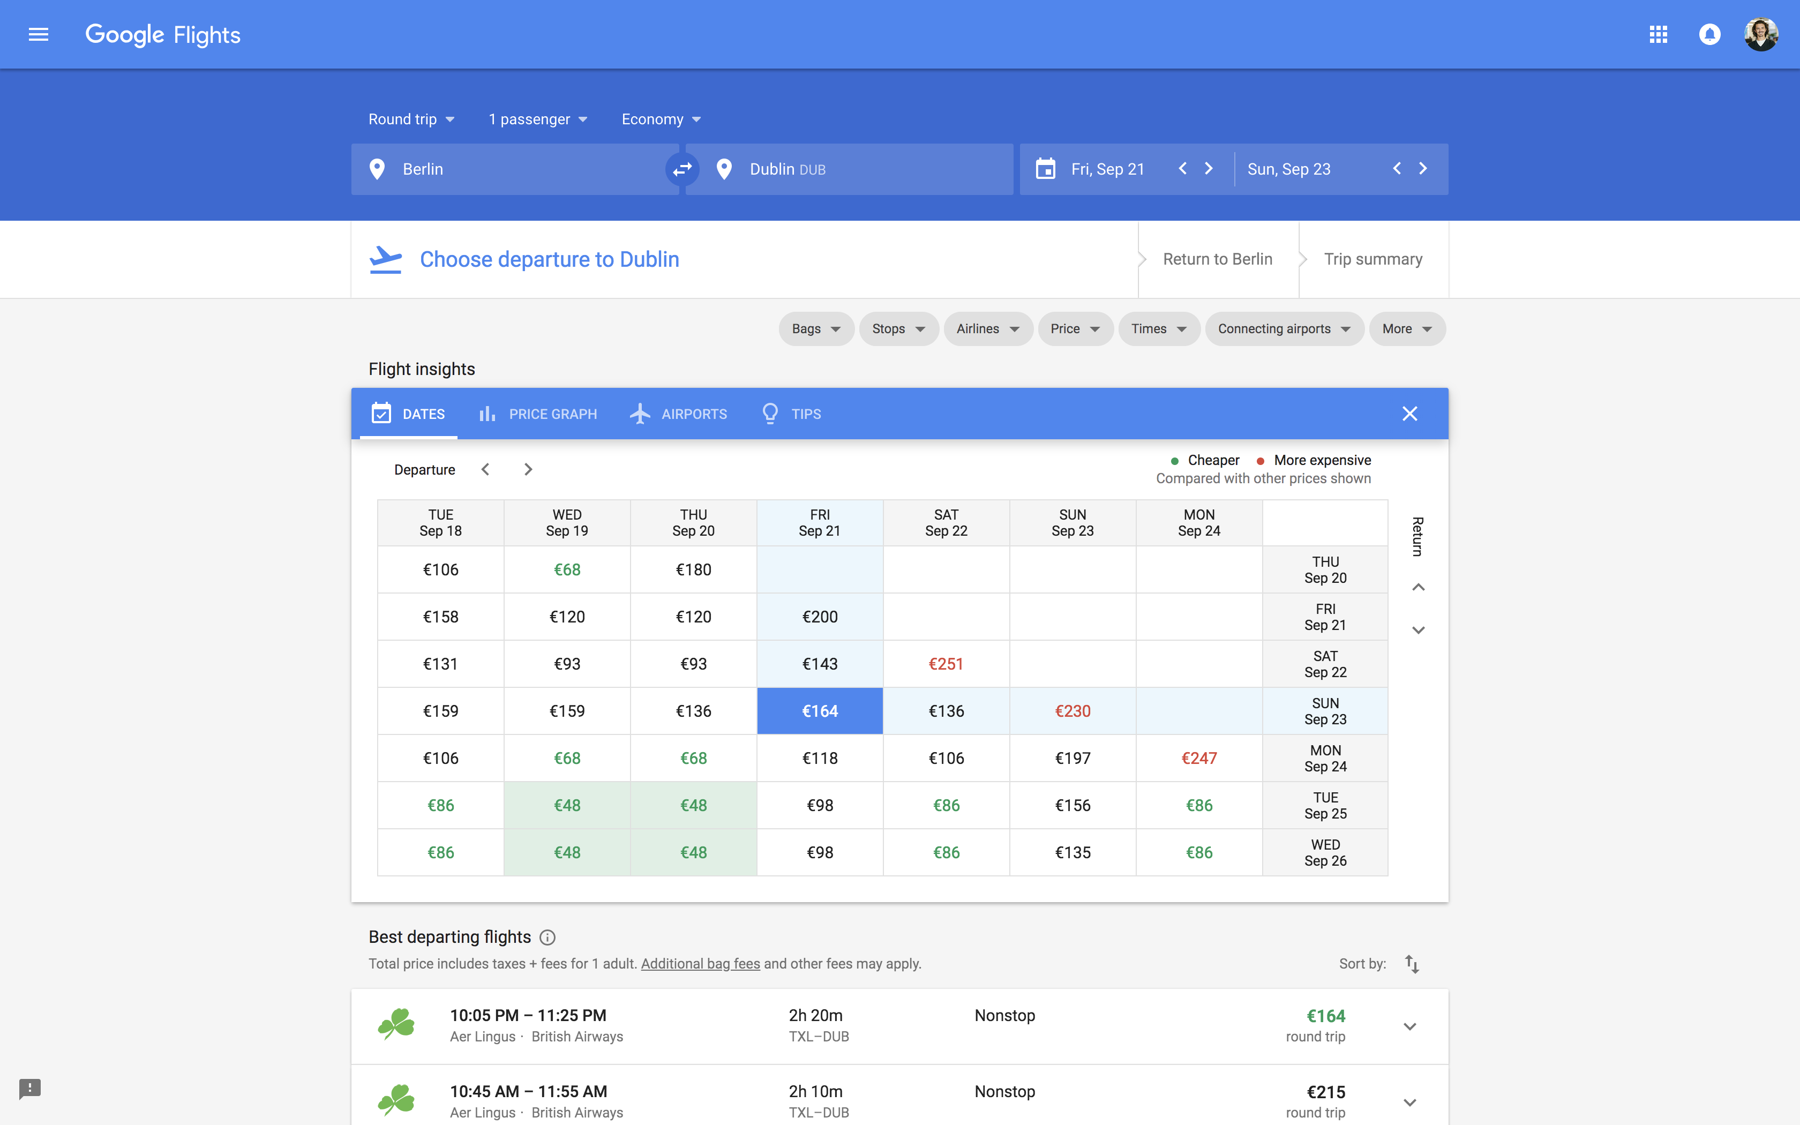Open the Google apps grid launcher
The height and width of the screenshot is (1125, 1800).
1658,34
